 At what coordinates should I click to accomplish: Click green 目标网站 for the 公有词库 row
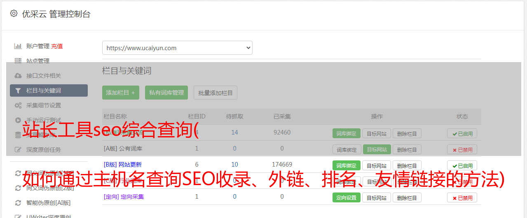[377, 149]
